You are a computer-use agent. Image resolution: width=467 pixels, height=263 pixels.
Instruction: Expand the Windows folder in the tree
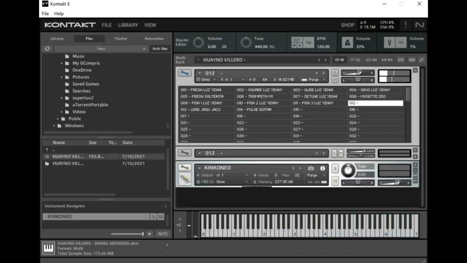(54, 126)
